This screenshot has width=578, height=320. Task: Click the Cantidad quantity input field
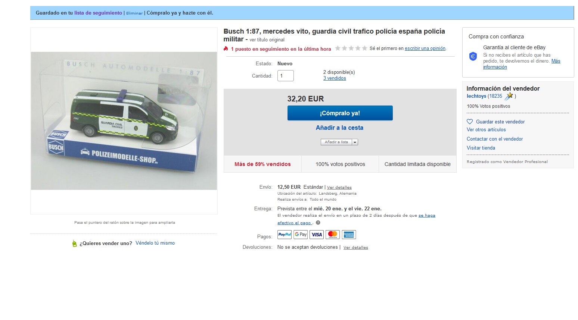pyautogui.click(x=286, y=76)
